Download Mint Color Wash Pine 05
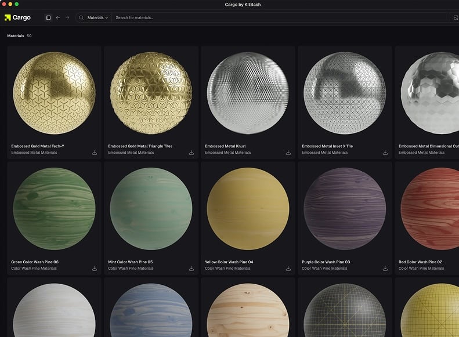The width and height of the screenshot is (459, 337). [x=191, y=268]
